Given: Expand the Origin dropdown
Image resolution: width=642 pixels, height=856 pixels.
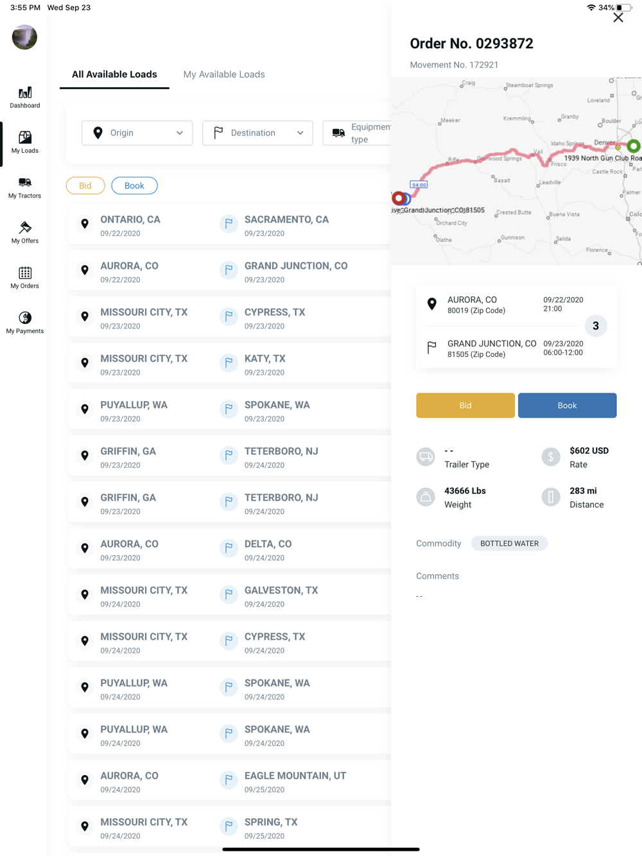Looking at the screenshot, I should [x=137, y=133].
